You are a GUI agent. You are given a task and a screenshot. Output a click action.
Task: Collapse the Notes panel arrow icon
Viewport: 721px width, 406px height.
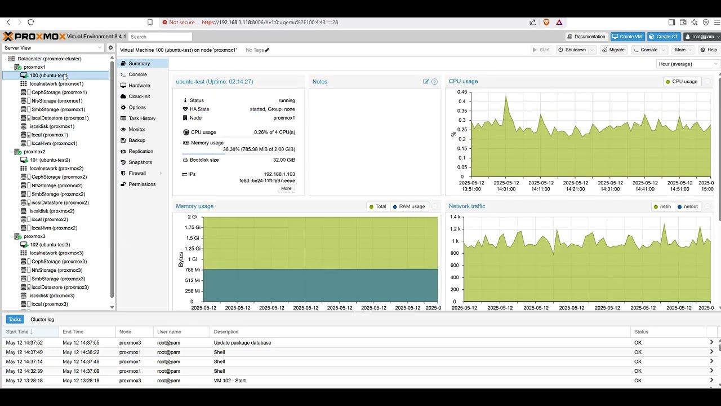point(434,82)
